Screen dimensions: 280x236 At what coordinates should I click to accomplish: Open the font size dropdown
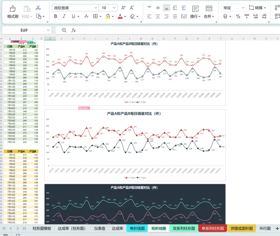pos(114,8)
